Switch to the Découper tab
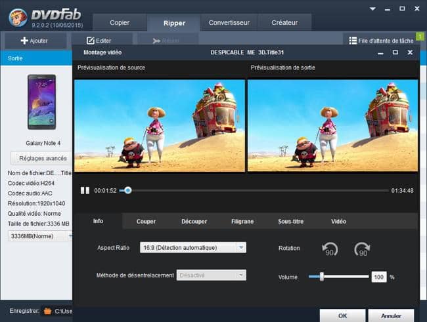 194,222
